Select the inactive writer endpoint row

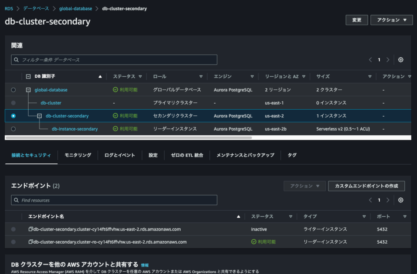13,229
